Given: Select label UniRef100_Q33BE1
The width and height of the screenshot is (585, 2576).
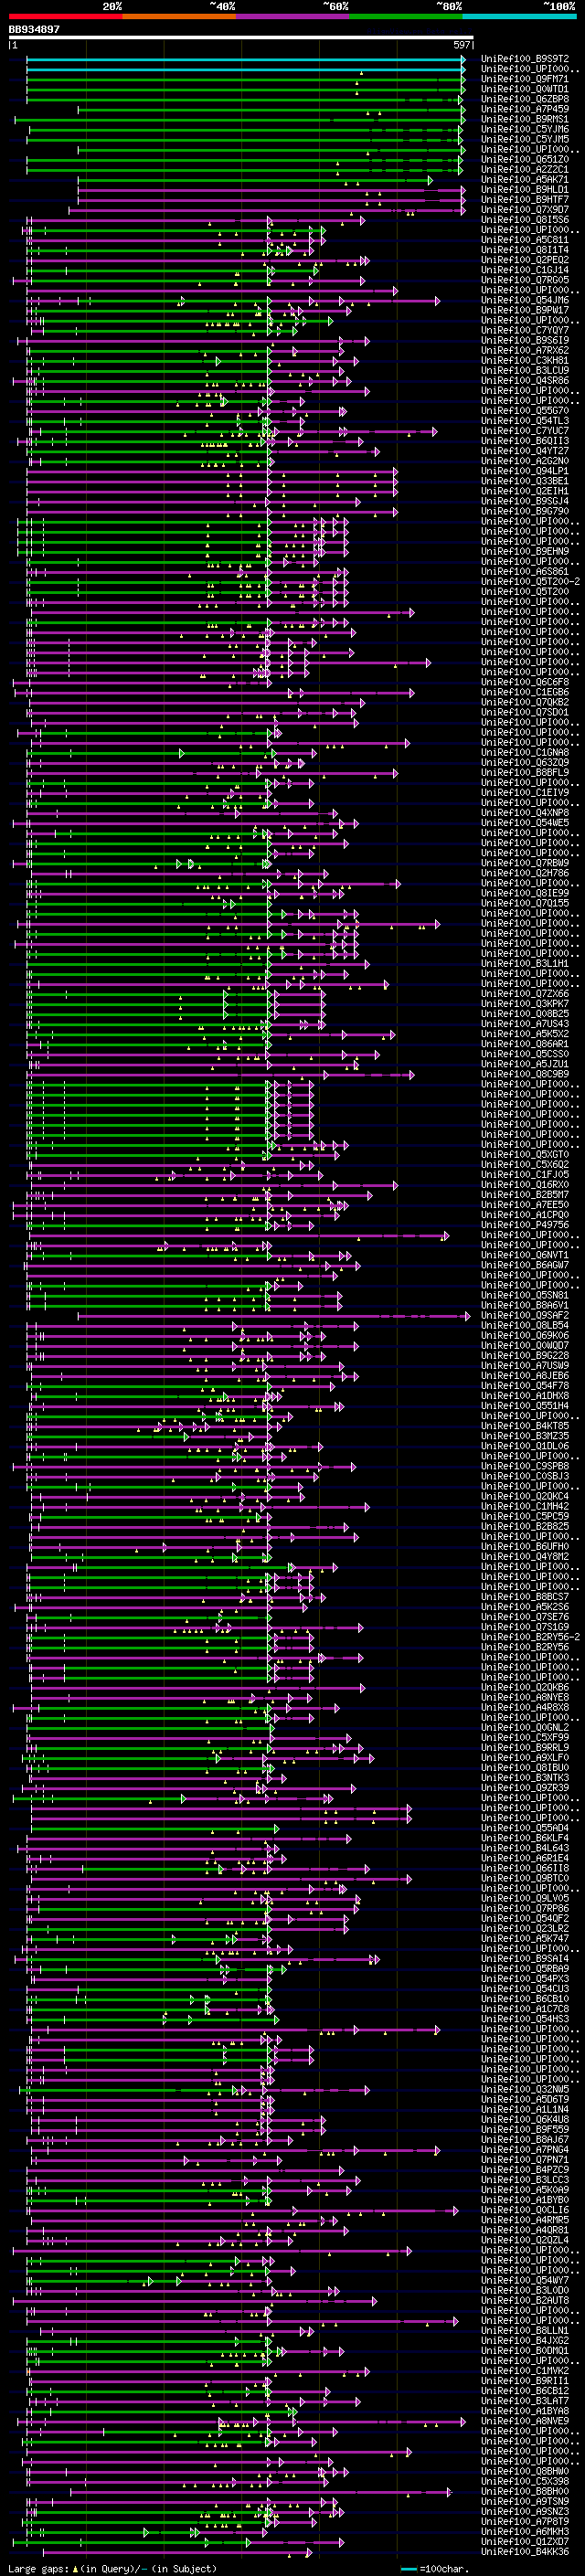Looking at the screenshot, I should pos(525,481).
